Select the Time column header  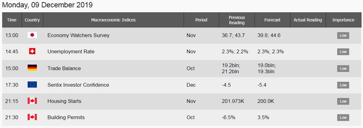(12, 20)
